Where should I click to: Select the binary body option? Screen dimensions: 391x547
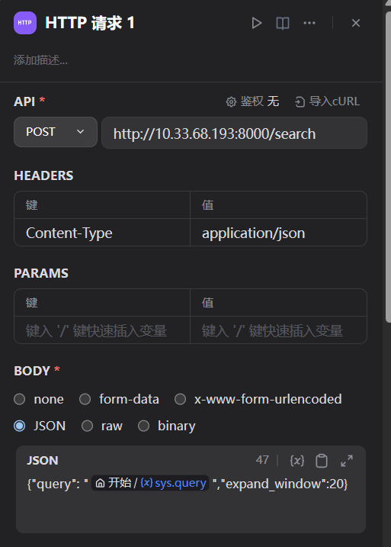coord(167,426)
